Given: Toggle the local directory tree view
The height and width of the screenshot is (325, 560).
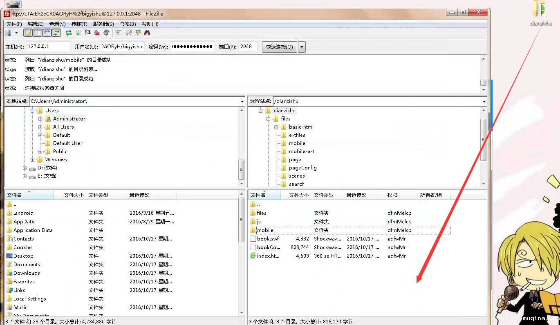Looking at the screenshot, I should tap(38, 33).
